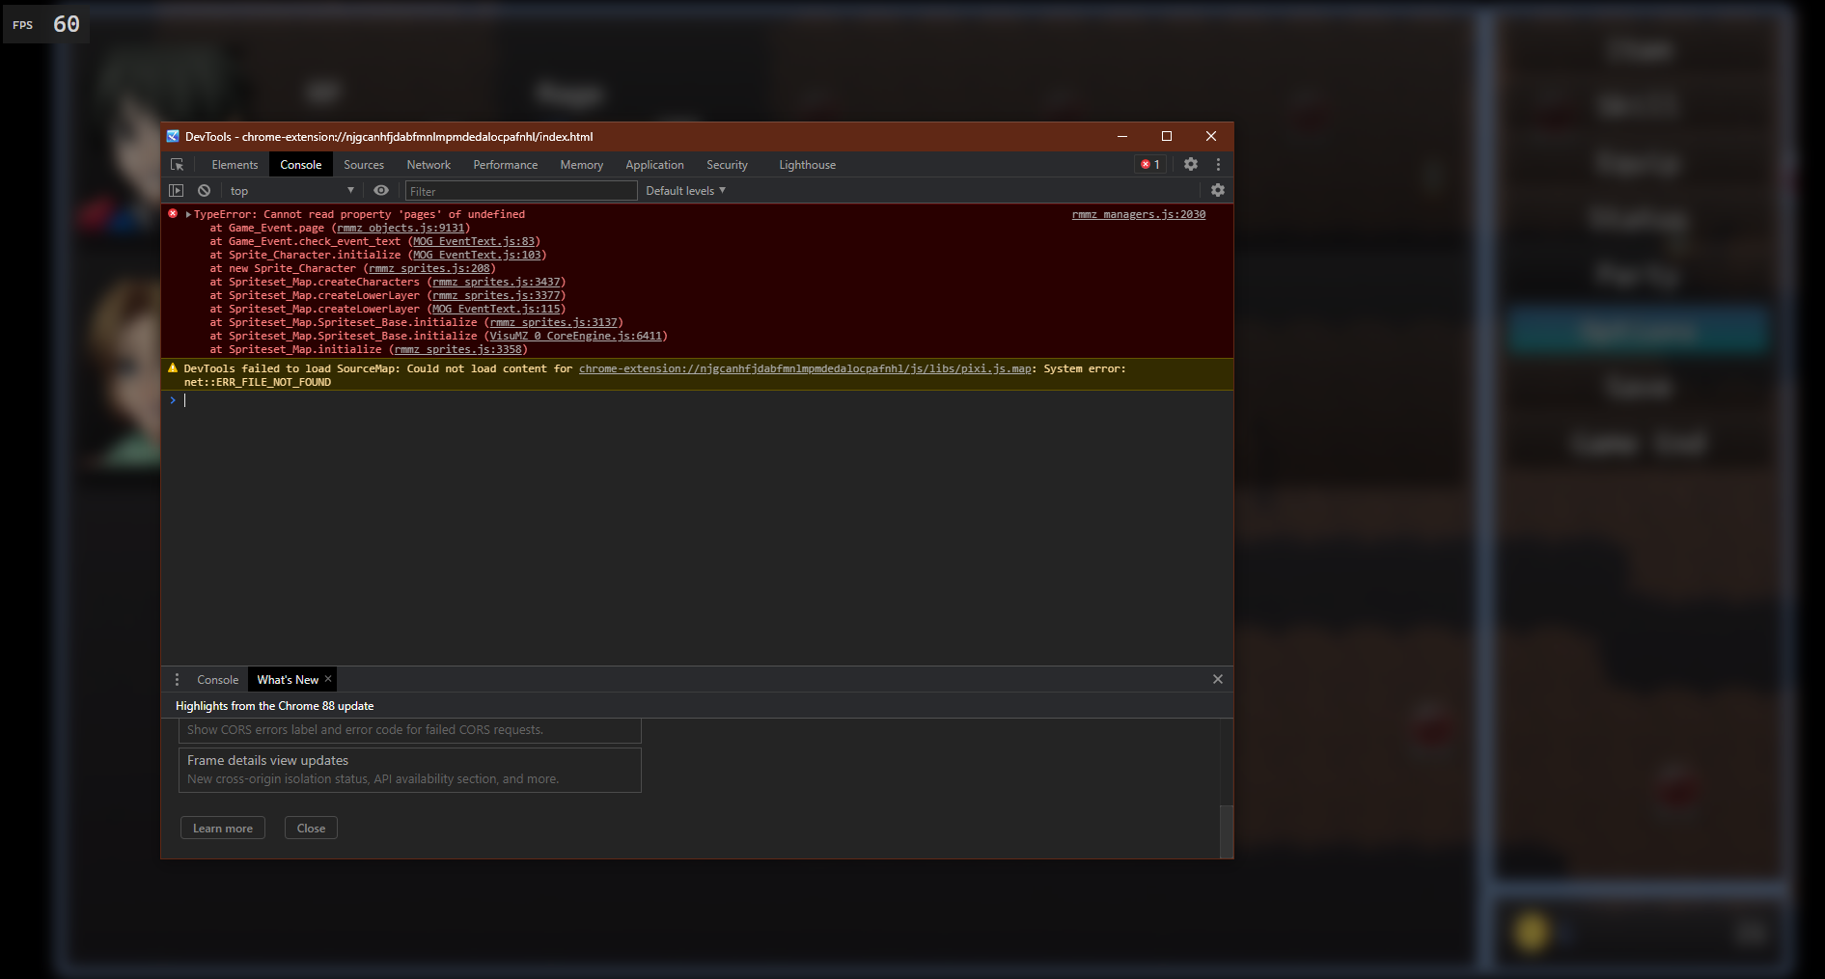Switch to the Elements tab
The width and height of the screenshot is (1825, 979).
[235, 165]
